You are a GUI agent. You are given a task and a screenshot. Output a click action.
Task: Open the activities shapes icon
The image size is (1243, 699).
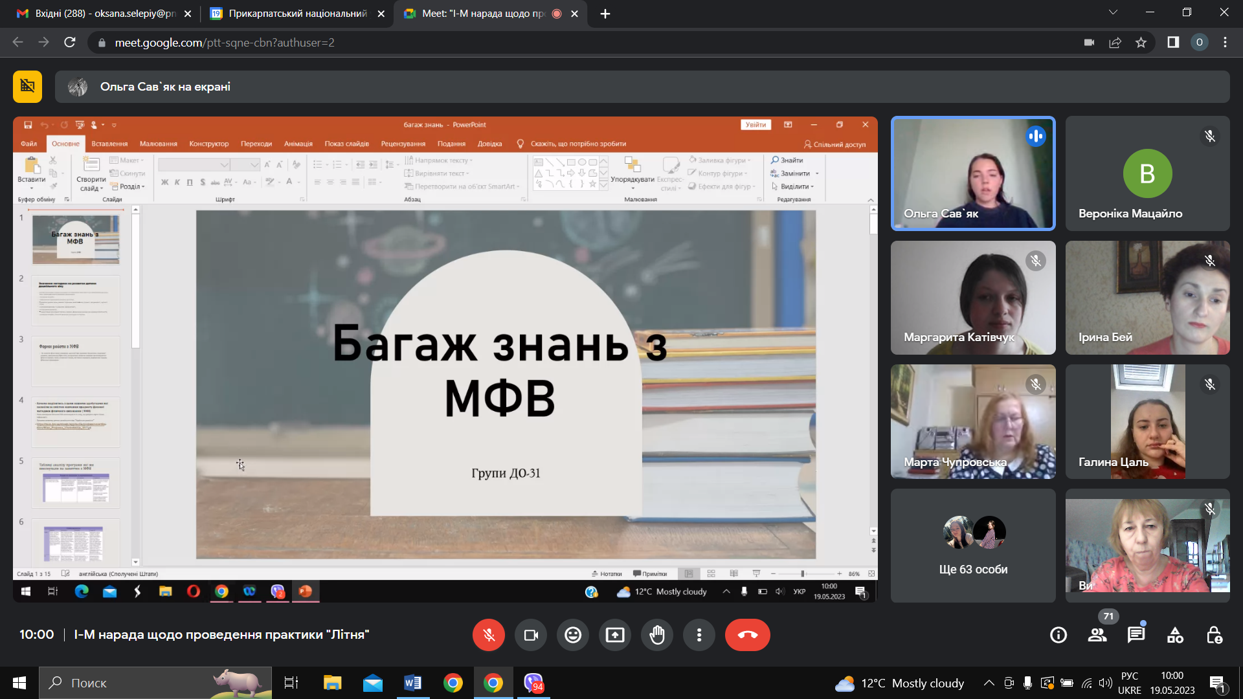pyautogui.click(x=1175, y=635)
